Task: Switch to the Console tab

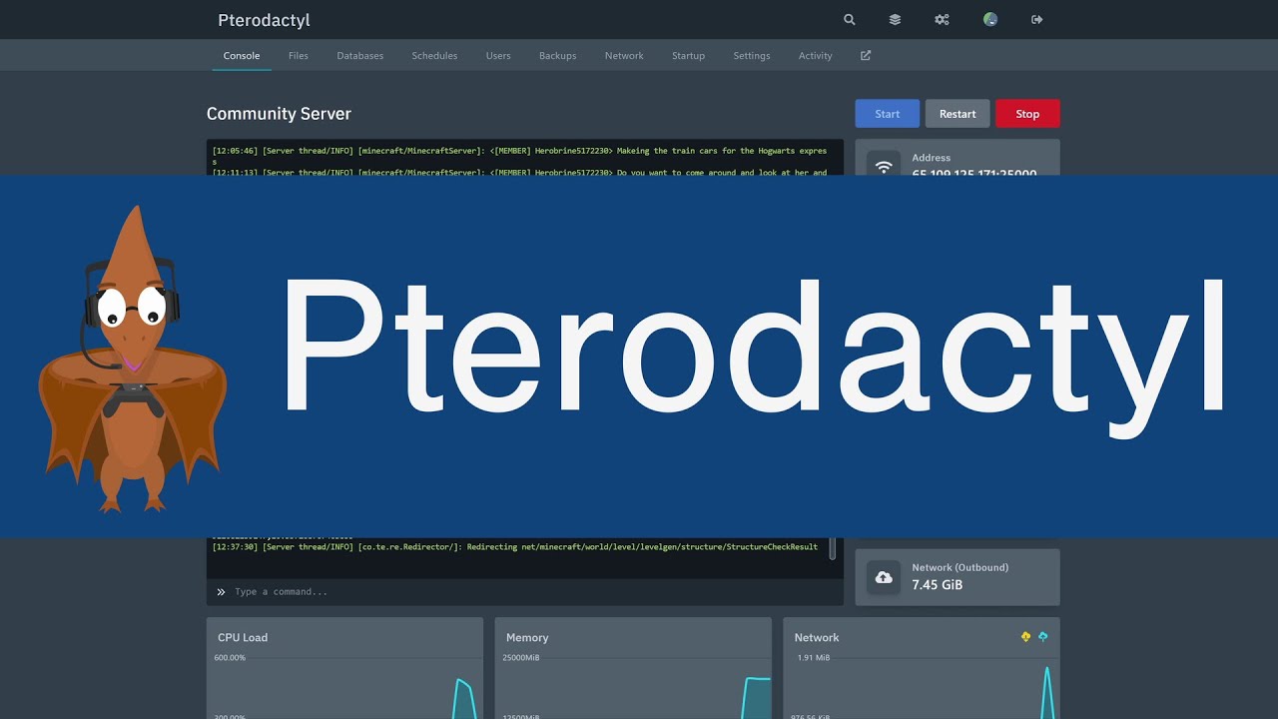Action: 242,56
